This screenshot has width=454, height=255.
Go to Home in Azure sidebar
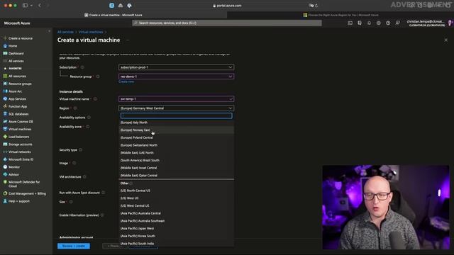pos(10,45)
